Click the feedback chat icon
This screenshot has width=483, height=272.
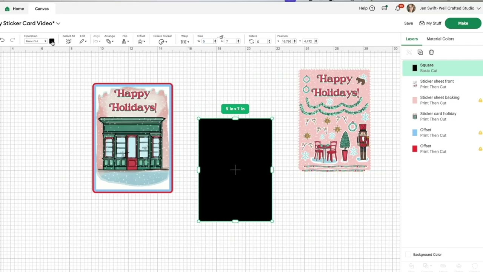pyautogui.click(x=384, y=8)
